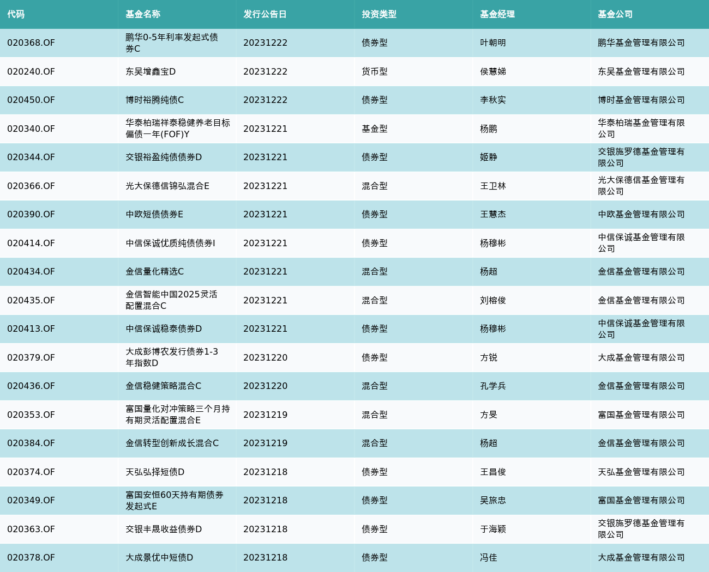Click fund name 金信量化精选C

coord(155,272)
